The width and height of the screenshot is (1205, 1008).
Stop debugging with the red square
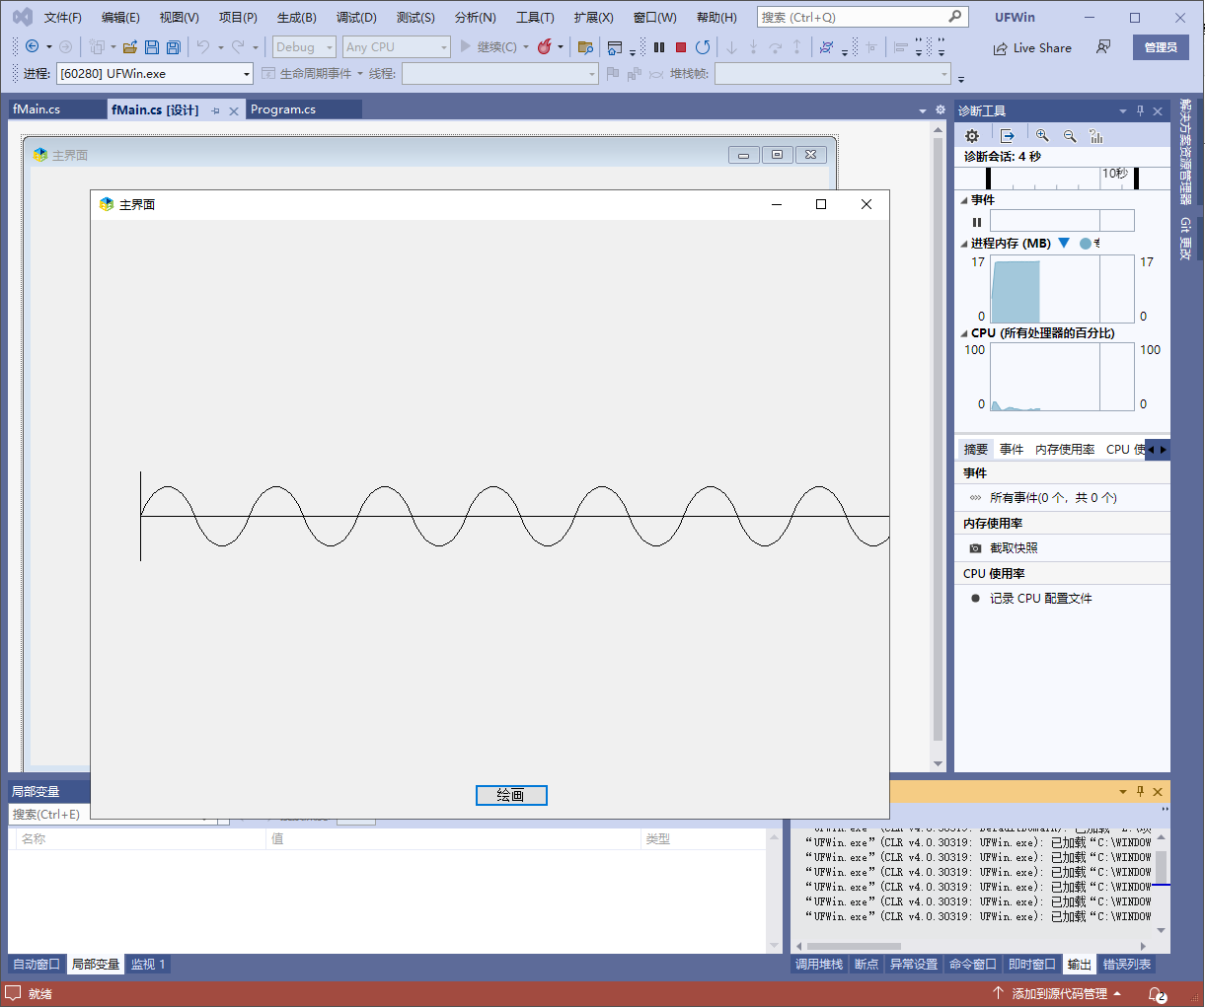click(x=681, y=46)
